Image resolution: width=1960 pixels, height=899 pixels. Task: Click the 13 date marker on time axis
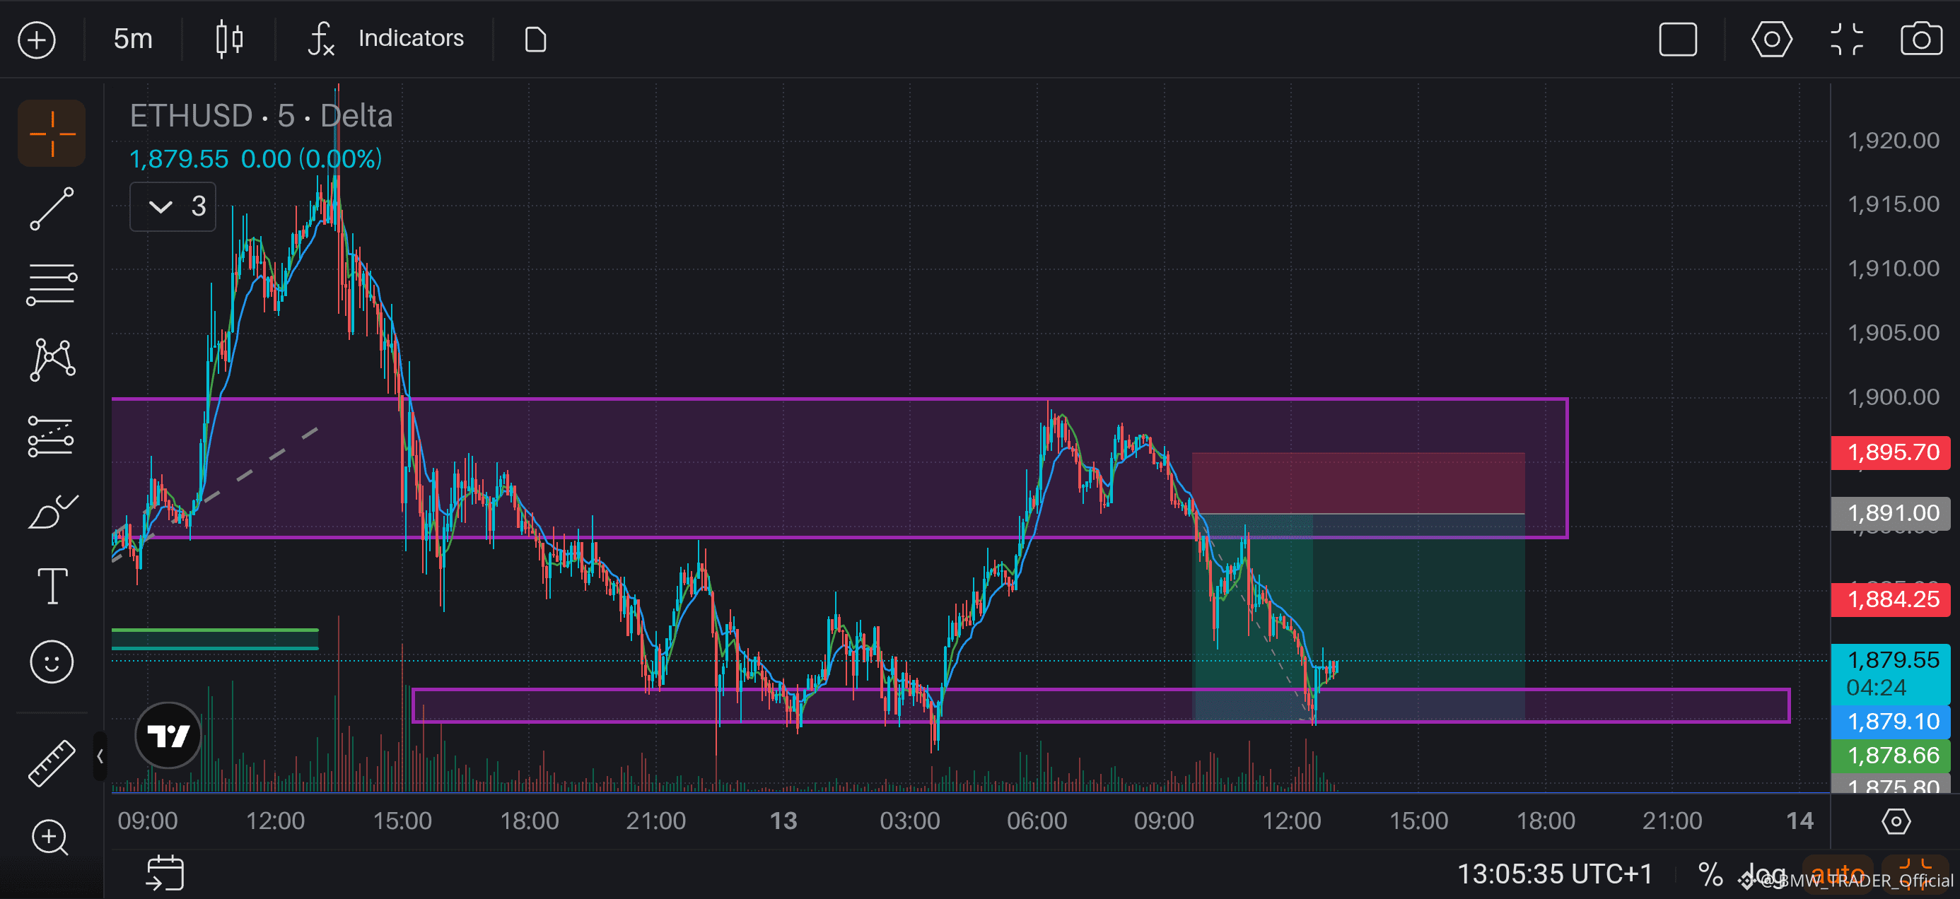click(x=783, y=821)
